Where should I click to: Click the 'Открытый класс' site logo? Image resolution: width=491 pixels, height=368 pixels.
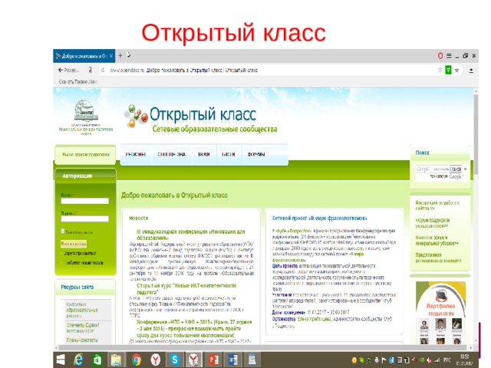tap(200, 119)
